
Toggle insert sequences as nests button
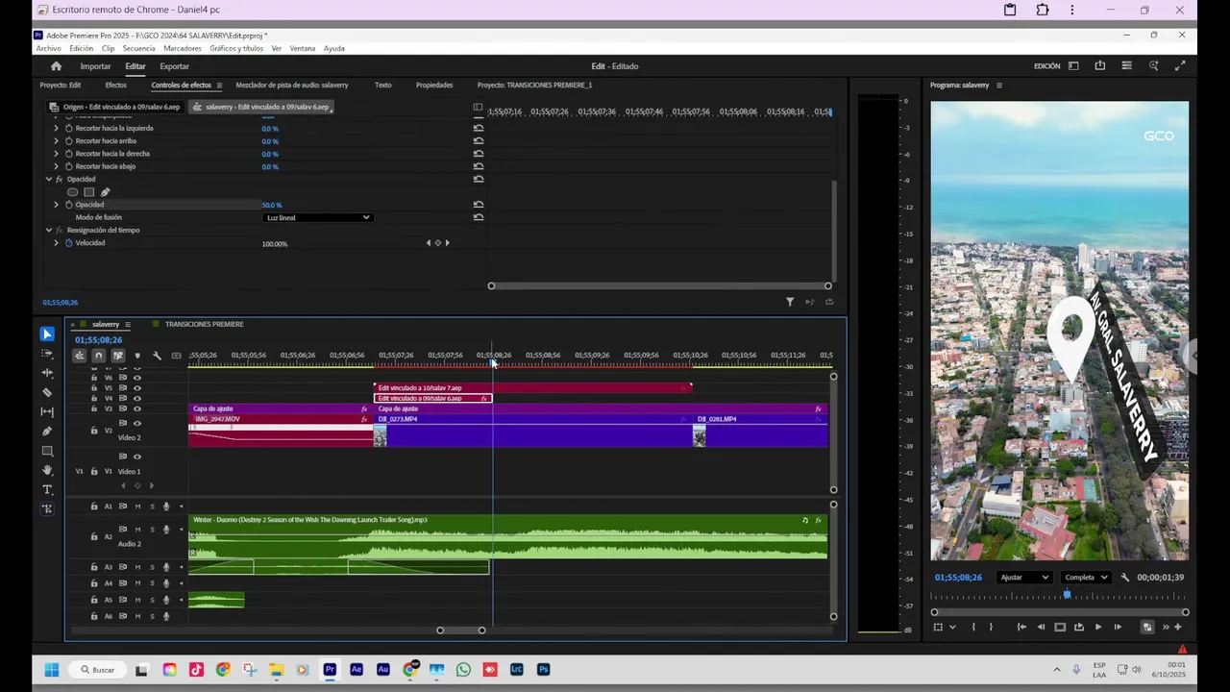[x=79, y=356]
